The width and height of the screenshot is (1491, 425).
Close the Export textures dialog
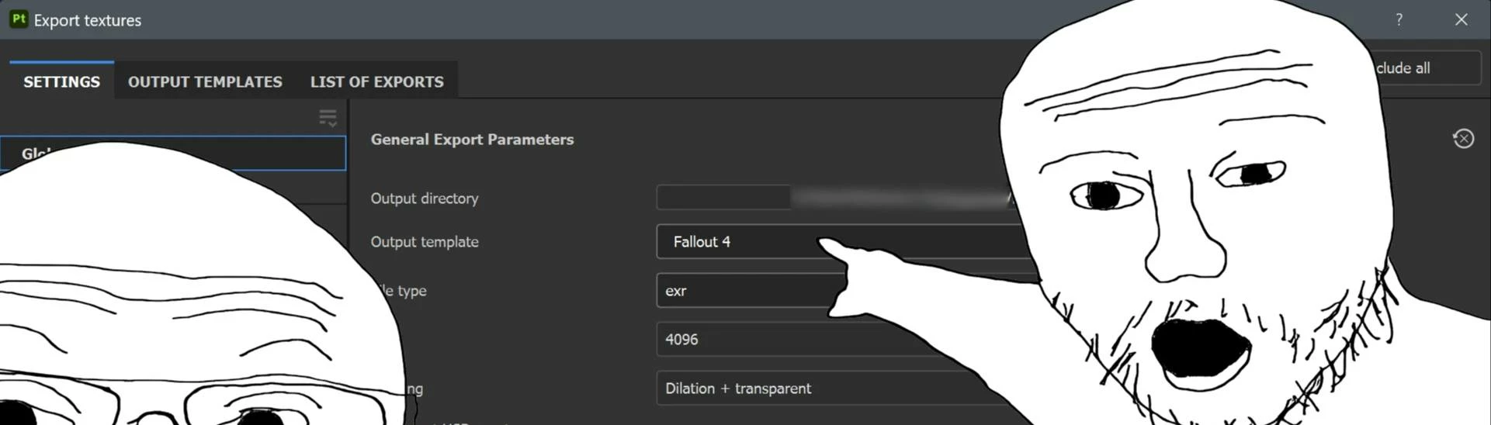click(1461, 19)
